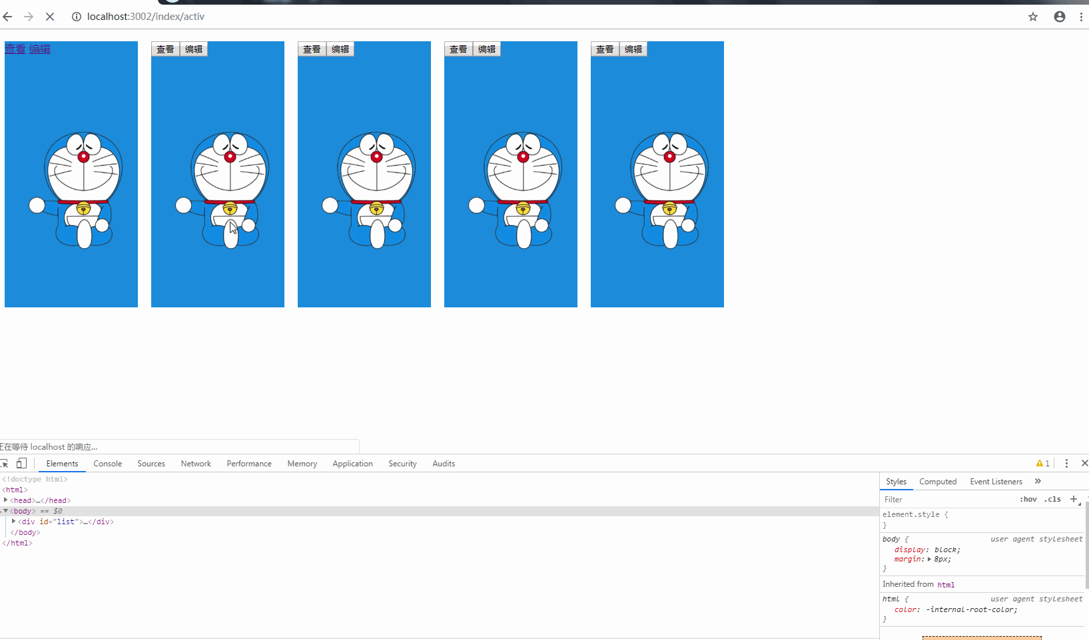Click the DevTools warning count indicator
This screenshot has width=1089, height=640.
(x=1043, y=464)
